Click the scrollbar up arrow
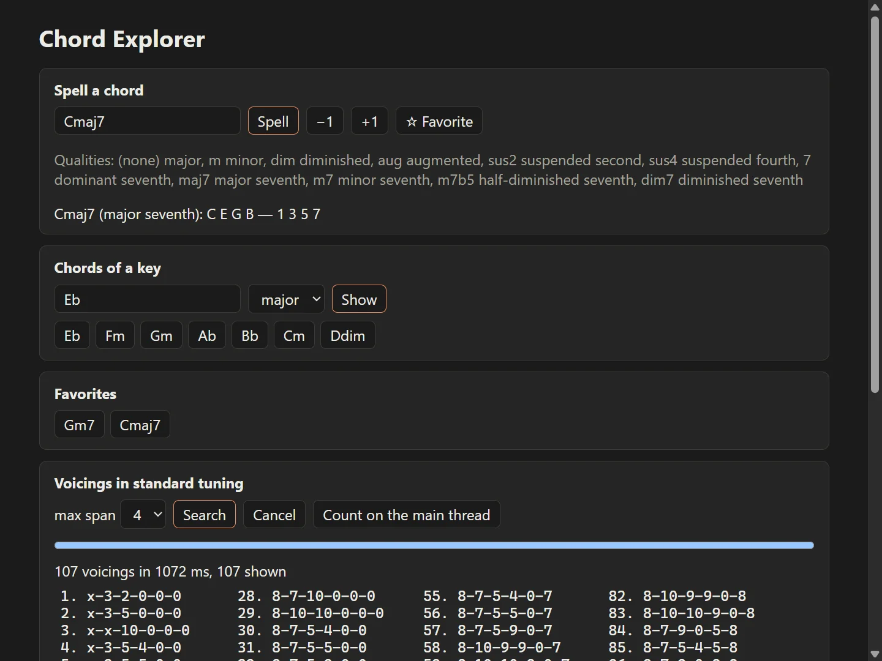The image size is (882, 661). click(875, 7)
